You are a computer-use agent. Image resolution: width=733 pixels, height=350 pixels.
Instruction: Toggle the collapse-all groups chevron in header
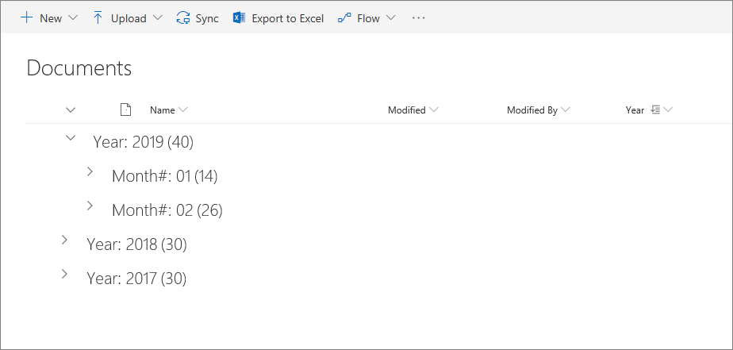[71, 110]
